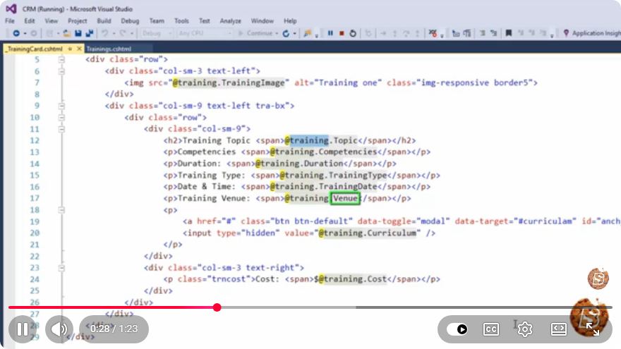
Task: Open the Continue button dropdown arrow
Action: click(x=277, y=34)
